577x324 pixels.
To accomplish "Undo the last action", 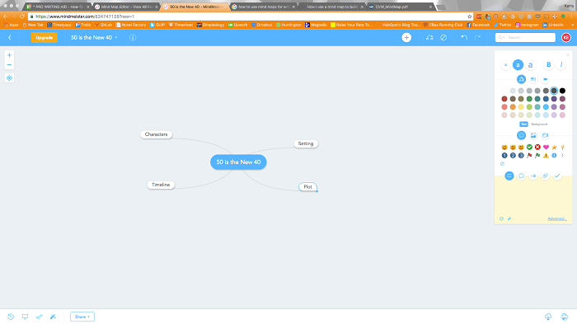I will pyautogui.click(x=464, y=38).
